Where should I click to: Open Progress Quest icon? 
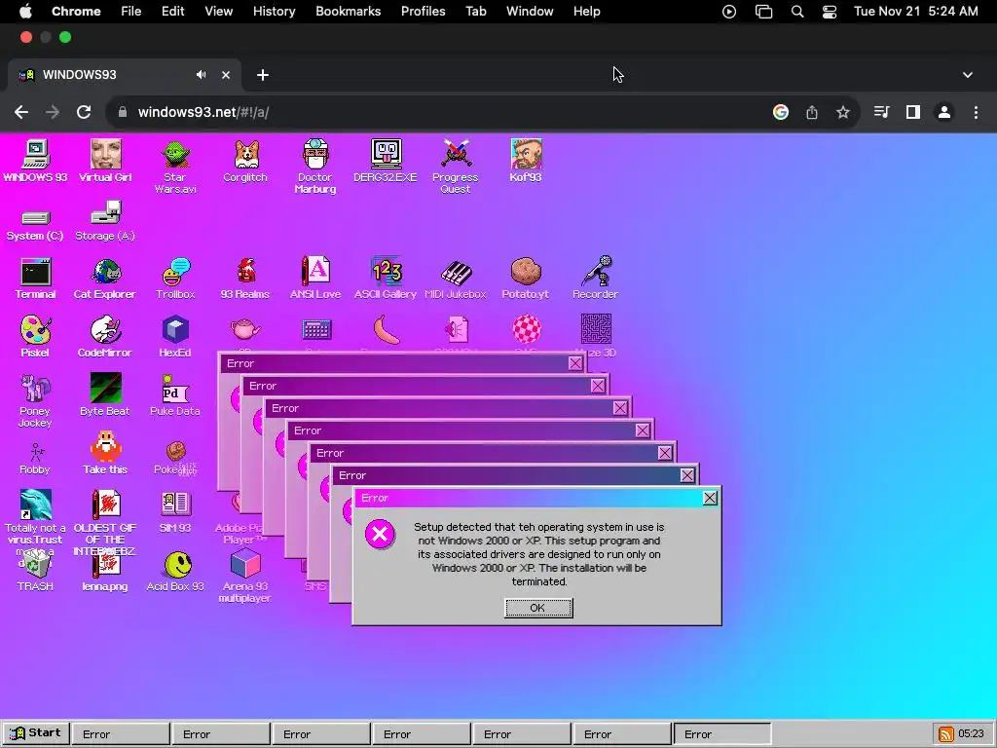pos(456,167)
